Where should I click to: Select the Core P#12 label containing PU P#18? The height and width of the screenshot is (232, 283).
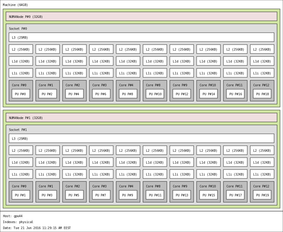[261, 85]
